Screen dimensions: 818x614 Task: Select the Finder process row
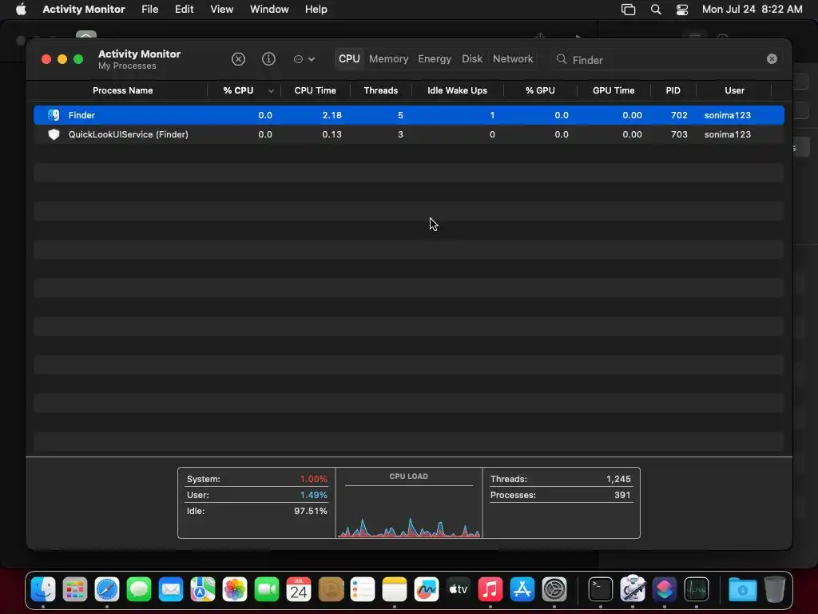pyautogui.click(x=409, y=115)
